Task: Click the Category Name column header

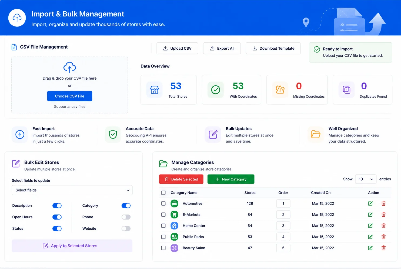Action: (184, 193)
